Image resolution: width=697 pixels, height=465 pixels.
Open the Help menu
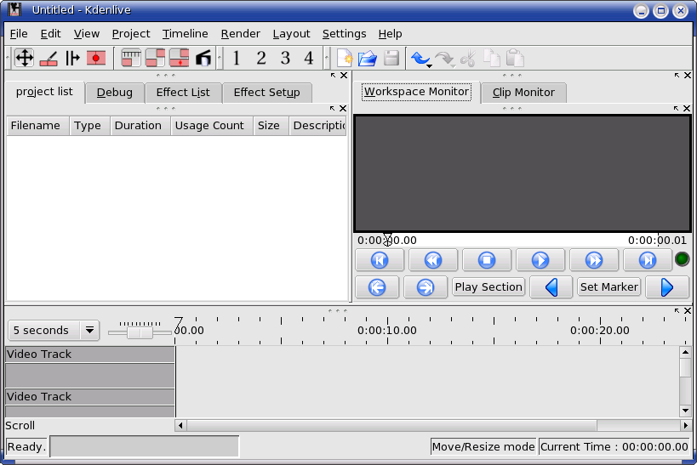(391, 34)
